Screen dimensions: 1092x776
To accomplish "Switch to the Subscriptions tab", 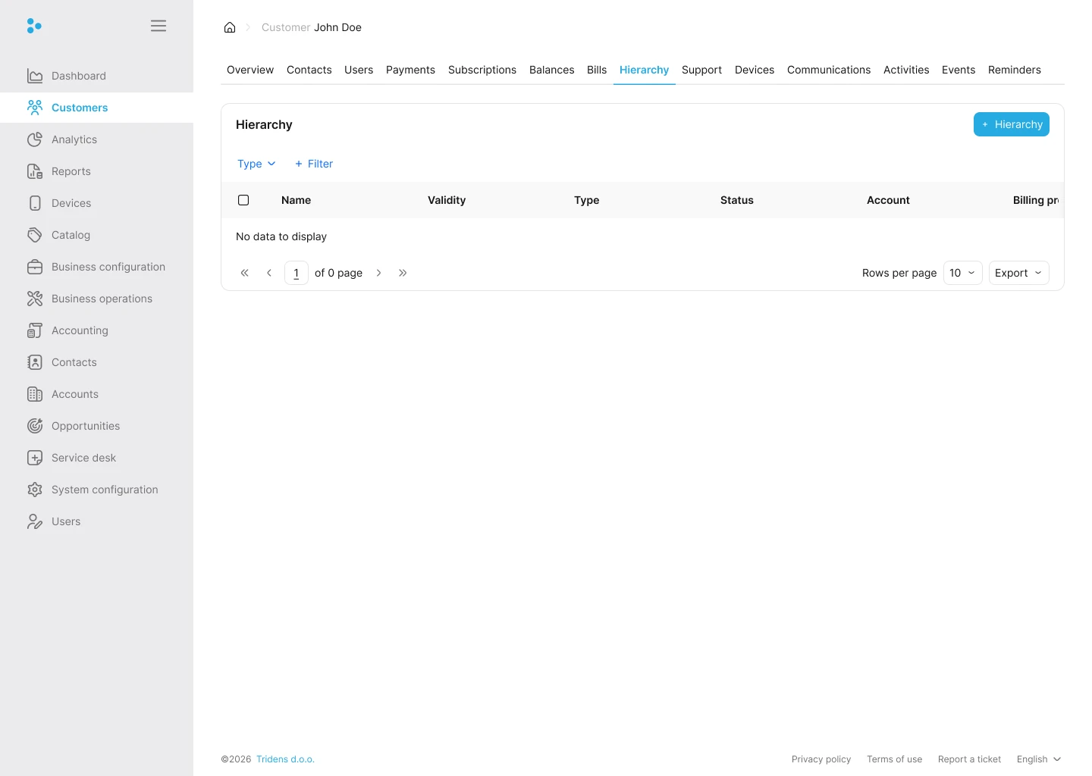I will coord(482,70).
